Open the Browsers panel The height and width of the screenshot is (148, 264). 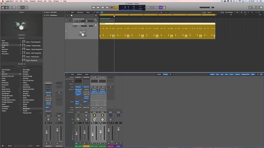click(261, 7)
